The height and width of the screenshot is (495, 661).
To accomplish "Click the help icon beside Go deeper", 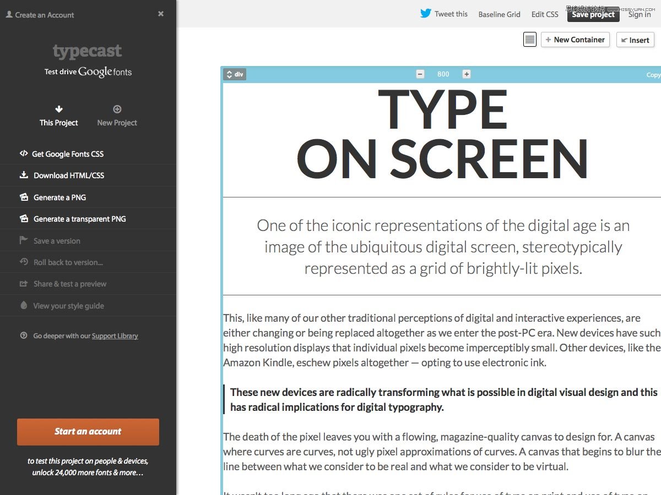I will (24, 335).
